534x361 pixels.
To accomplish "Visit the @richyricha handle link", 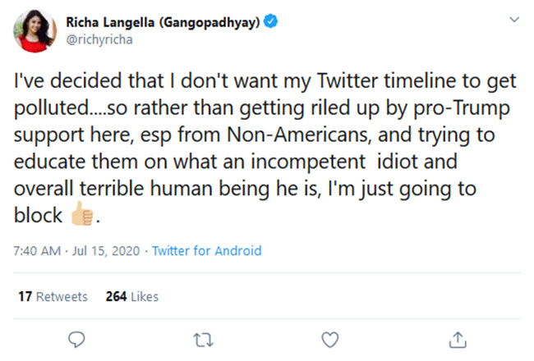I will (x=95, y=39).
